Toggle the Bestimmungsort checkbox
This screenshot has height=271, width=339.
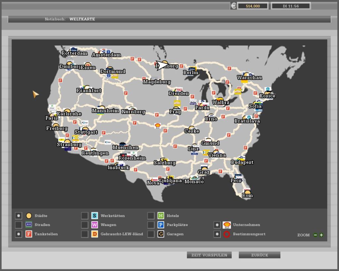pyautogui.click(x=217, y=234)
